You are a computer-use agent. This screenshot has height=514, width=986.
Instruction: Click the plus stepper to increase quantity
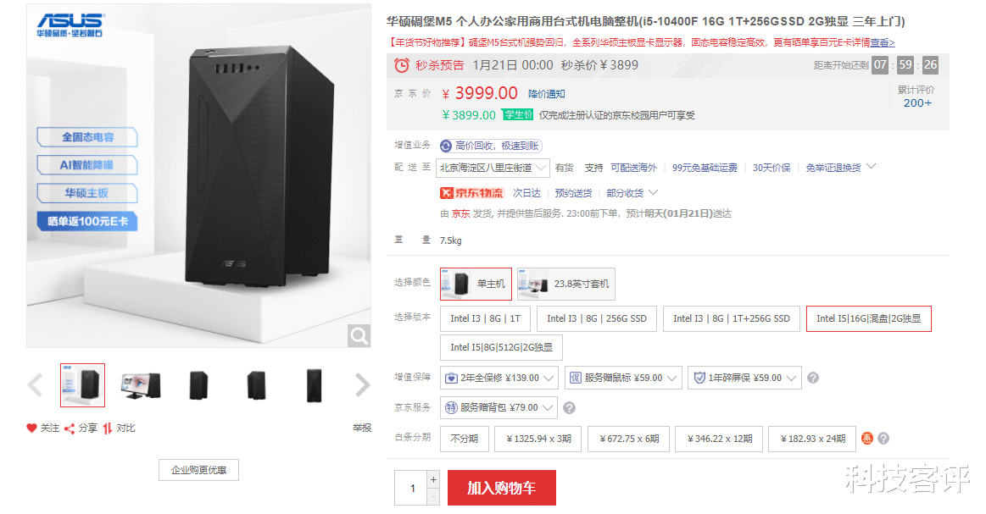tap(433, 479)
